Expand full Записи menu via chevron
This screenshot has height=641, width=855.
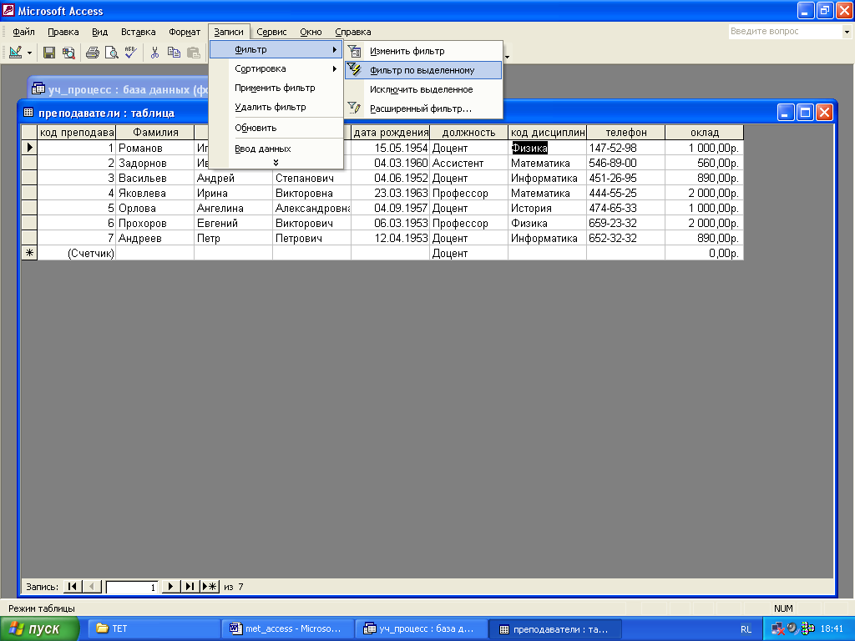pyautogui.click(x=276, y=163)
